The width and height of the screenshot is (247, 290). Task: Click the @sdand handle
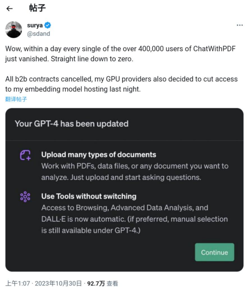coord(38,34)
